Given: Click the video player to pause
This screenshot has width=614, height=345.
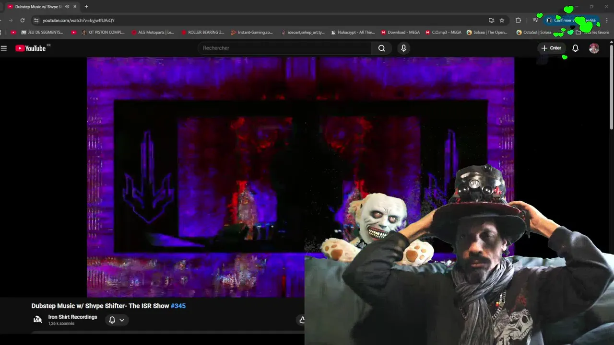Looking at the screenshot, I should pyautogui.click(x=300, y=177).
